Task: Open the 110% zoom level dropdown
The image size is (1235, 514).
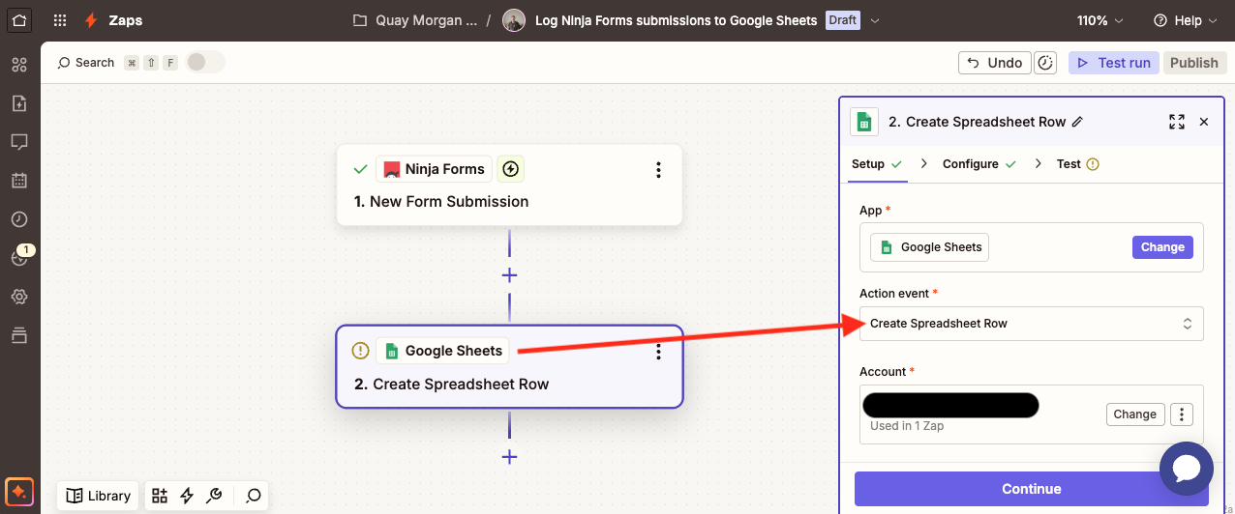Action: [1100, 20]
